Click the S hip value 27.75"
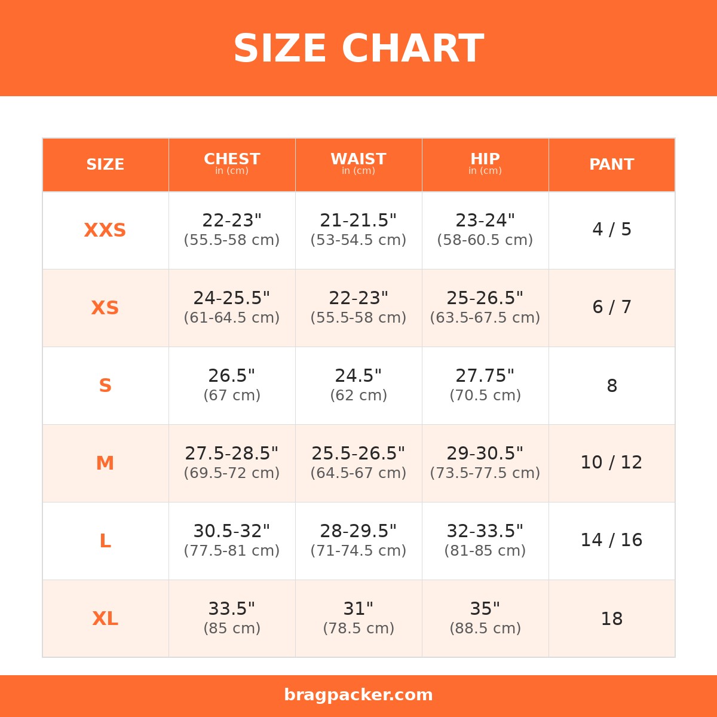The width and height of the screenshot is (717, 717). 485,376
